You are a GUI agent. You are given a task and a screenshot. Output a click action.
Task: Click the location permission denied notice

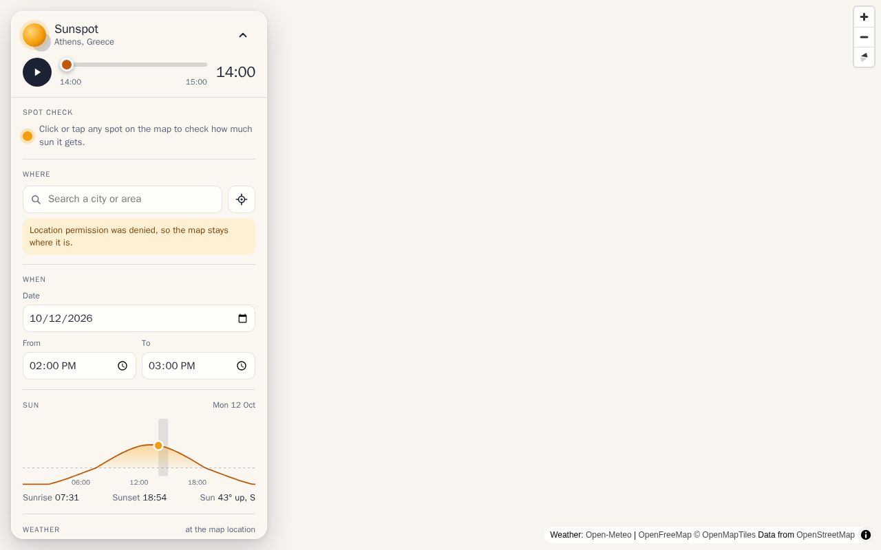tap(139, 236)
